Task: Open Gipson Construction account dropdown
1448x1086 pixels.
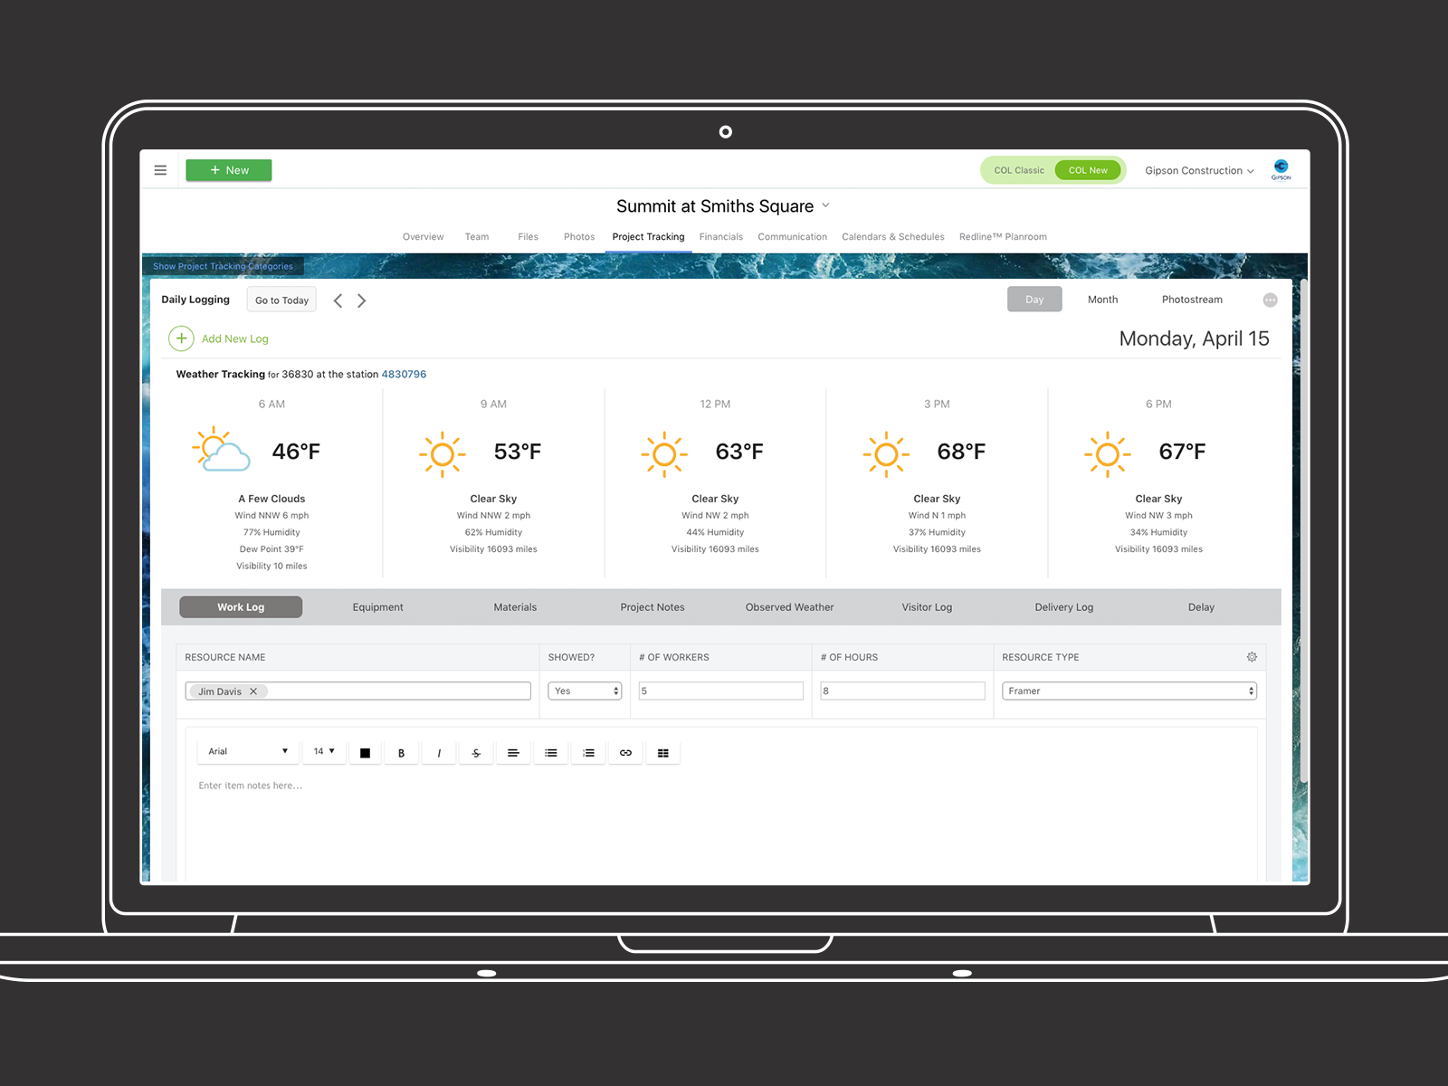Action: [1199, 170]
